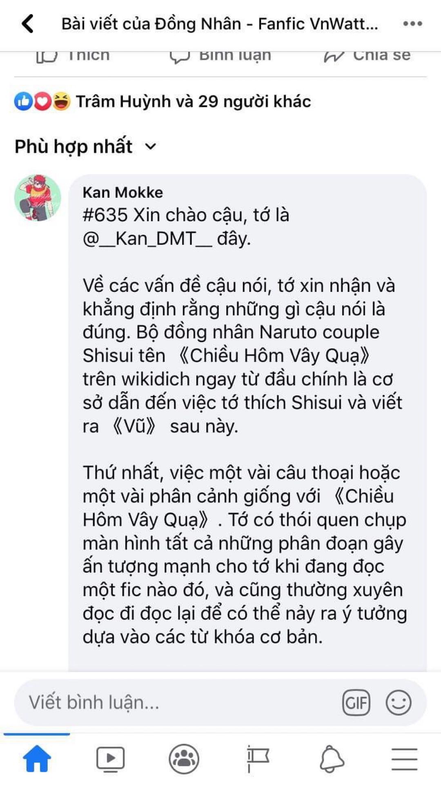Open the Watch video tab icon
Screen dimensions: 441x785
pos(110,758)
